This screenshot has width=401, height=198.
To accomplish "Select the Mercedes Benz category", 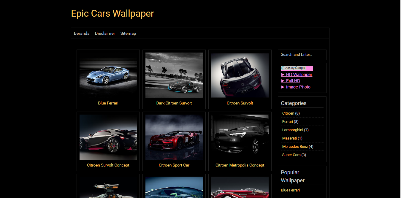I will coord(295,147).
